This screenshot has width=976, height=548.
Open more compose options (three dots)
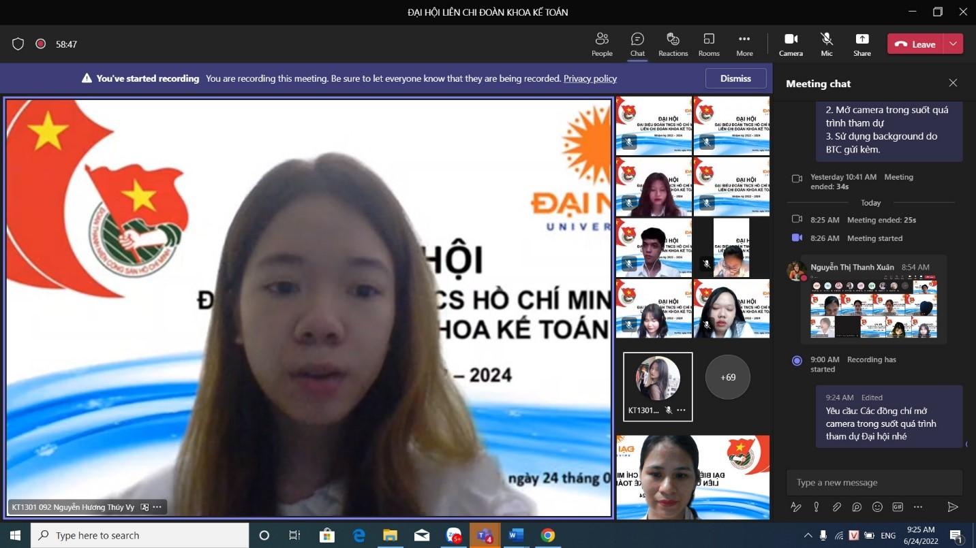[x=918, y=507]
